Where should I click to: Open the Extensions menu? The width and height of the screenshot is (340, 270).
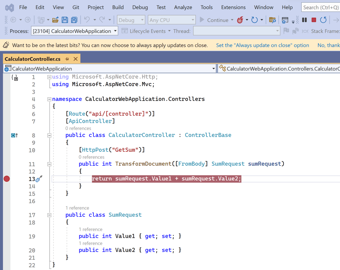(x=233, y=7)
